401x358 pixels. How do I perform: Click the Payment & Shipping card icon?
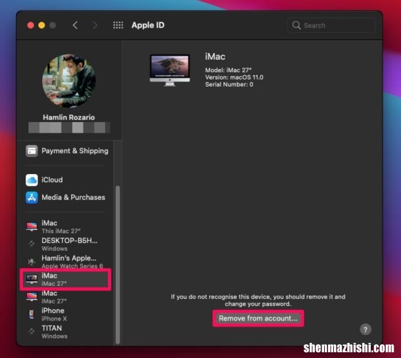pyautogui.click(x=32, y=151)
